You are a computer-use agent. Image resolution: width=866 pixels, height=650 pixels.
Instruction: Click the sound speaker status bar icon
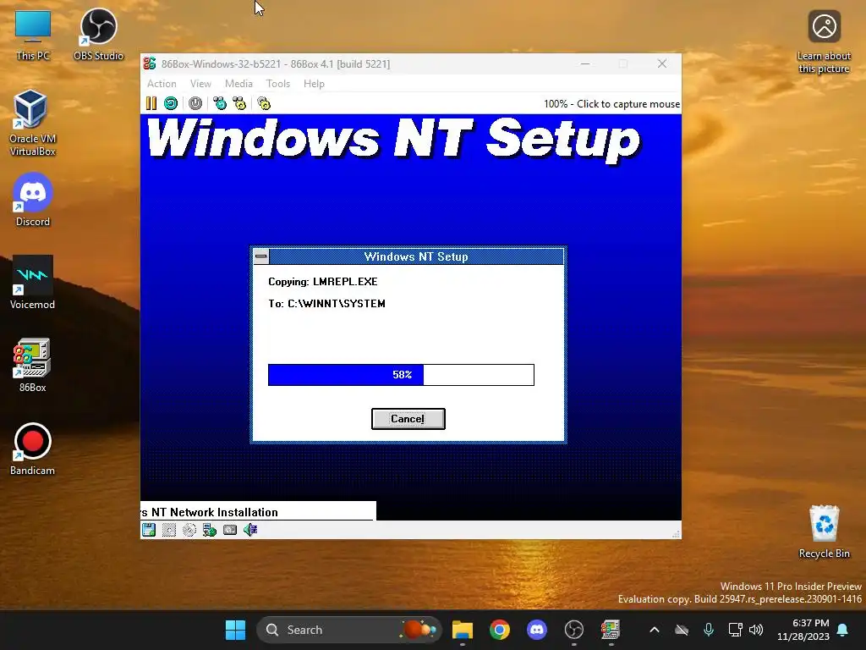click(250, 530)
